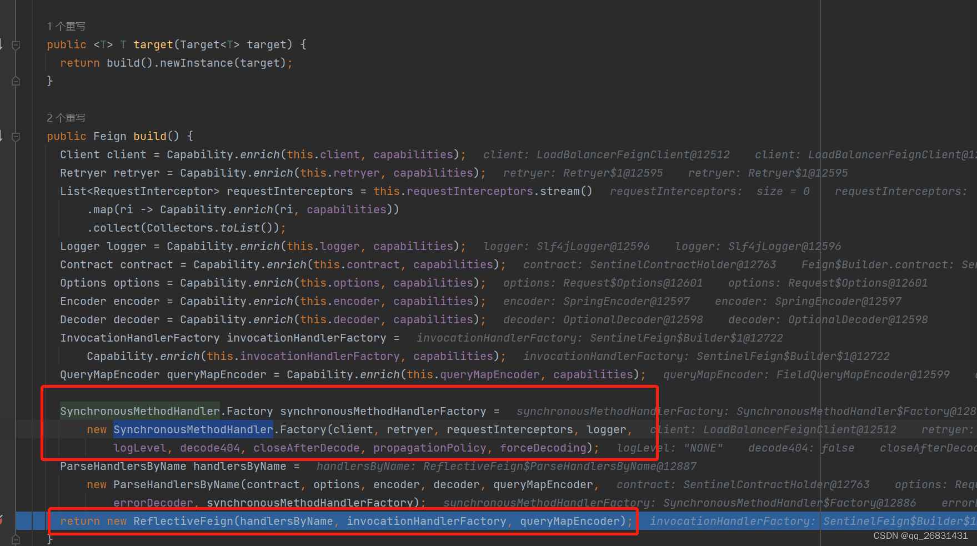This screenshot has height=546, width=977.
Task: Click debug value 'options: Request$Options@12601' first occurrence
Action: coord(603,283)
